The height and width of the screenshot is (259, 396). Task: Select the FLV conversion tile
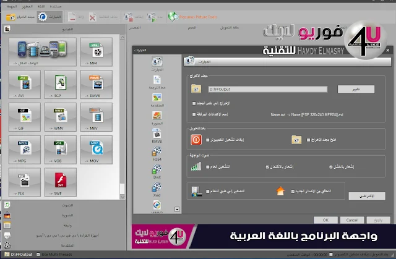25,182
